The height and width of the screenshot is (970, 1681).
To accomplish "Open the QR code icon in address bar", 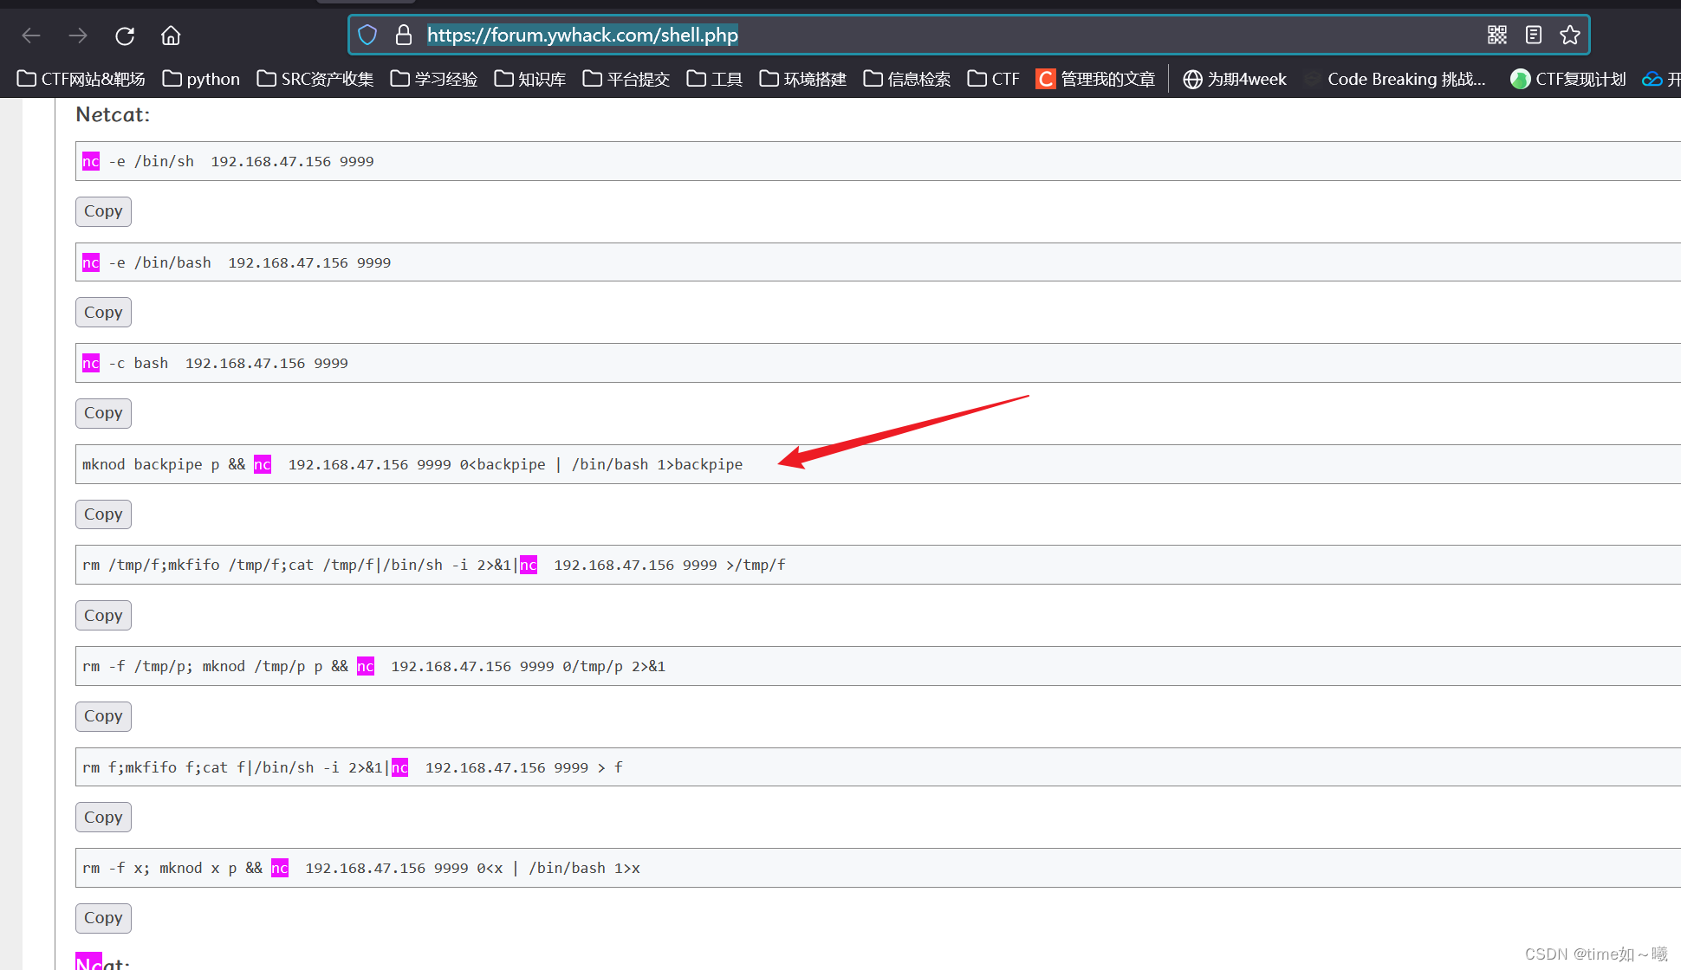I will click(x=1497, y=35).
